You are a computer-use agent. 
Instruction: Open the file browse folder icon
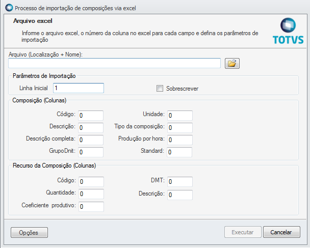(232, 63)
